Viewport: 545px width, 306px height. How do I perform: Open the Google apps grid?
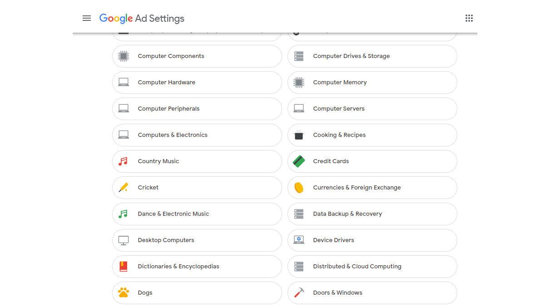[469, 18]
